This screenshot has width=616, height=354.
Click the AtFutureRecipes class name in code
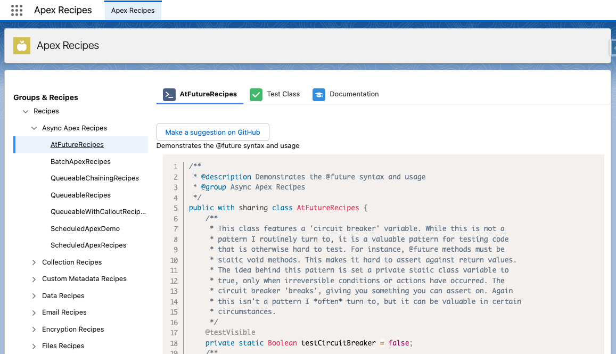pos(328,208)
